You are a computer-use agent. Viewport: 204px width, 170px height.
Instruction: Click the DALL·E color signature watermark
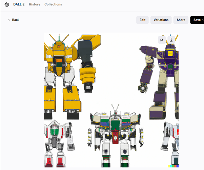point(173,166)
